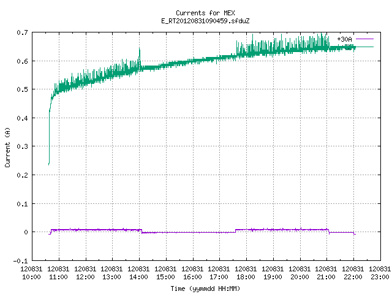Click the purple legend line sample next to +30A
Viewport: 392px width, 294px height.
tap(364, 39)
